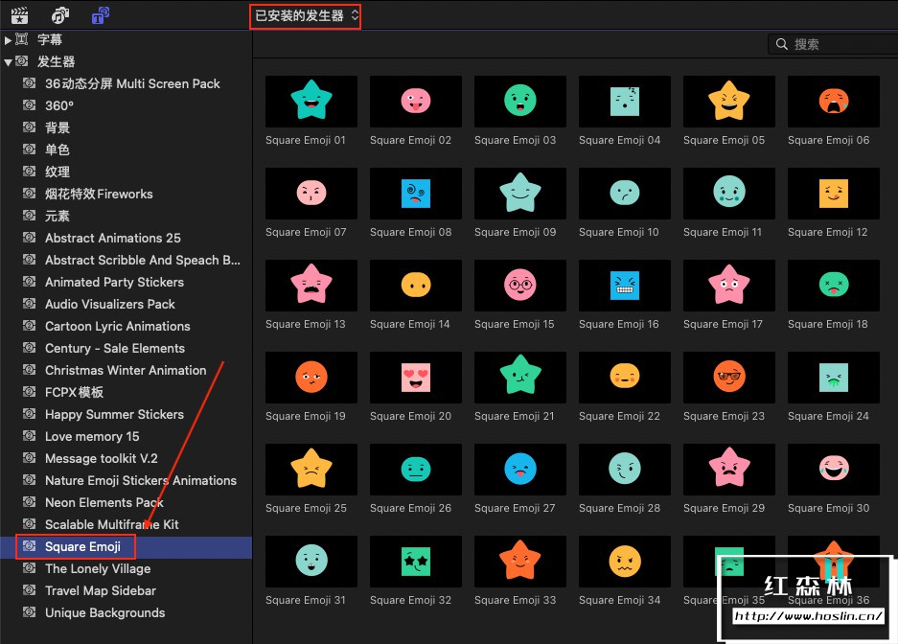Open the Libraries sidebar clapperboard icon

19,15
